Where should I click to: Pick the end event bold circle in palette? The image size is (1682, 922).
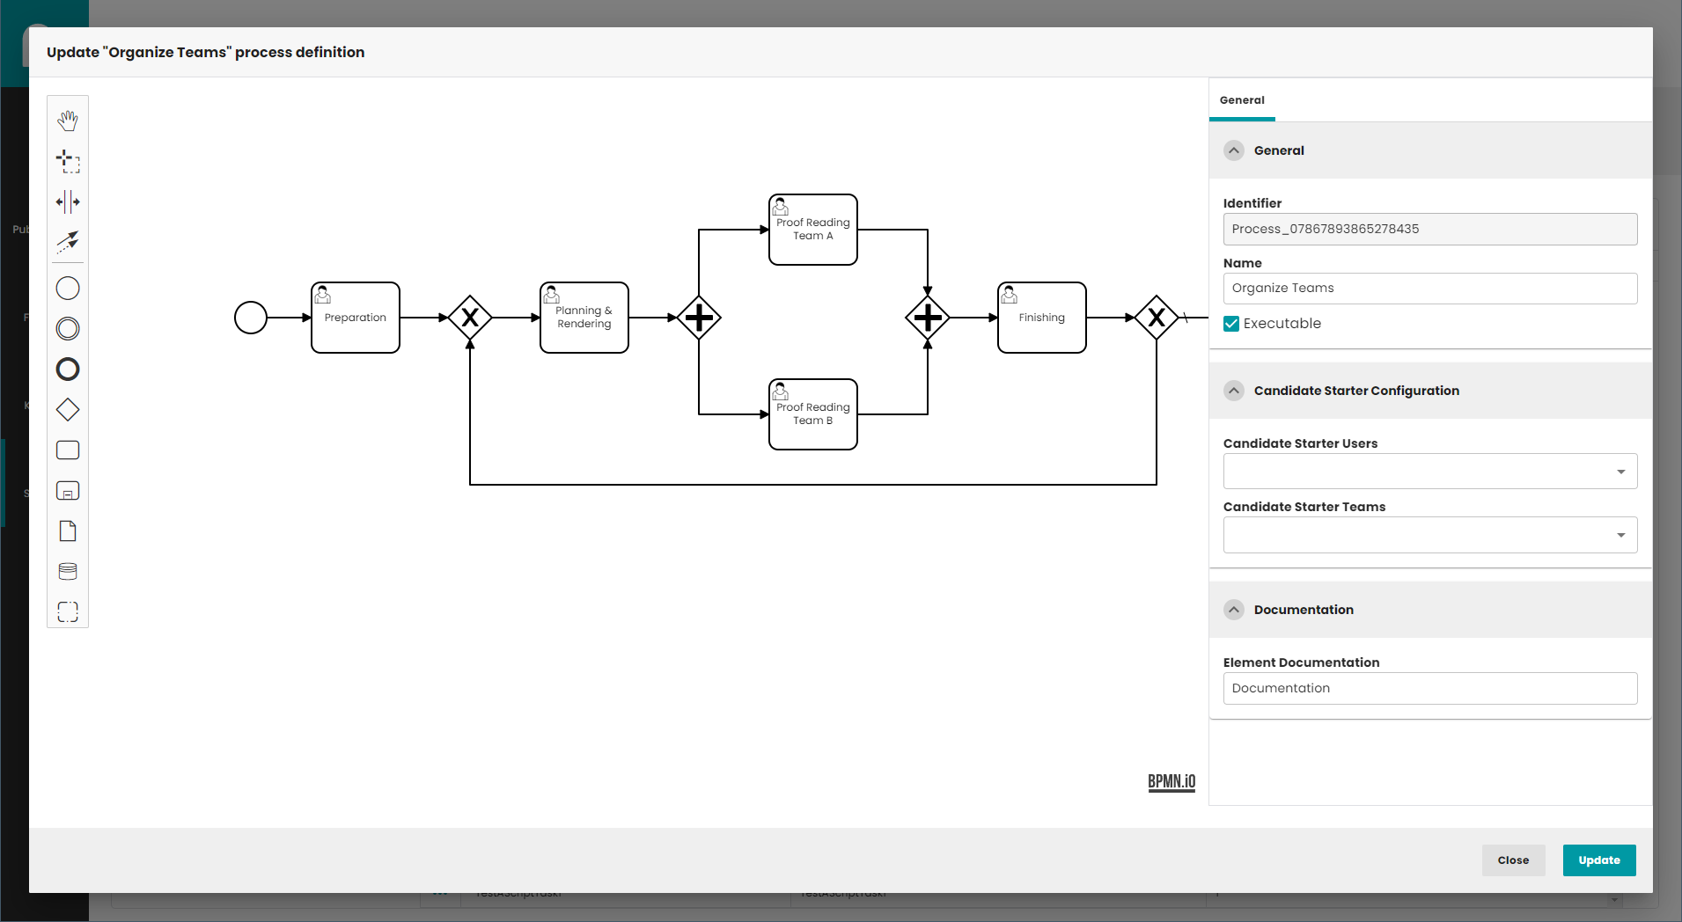click(x=68, y=370)
